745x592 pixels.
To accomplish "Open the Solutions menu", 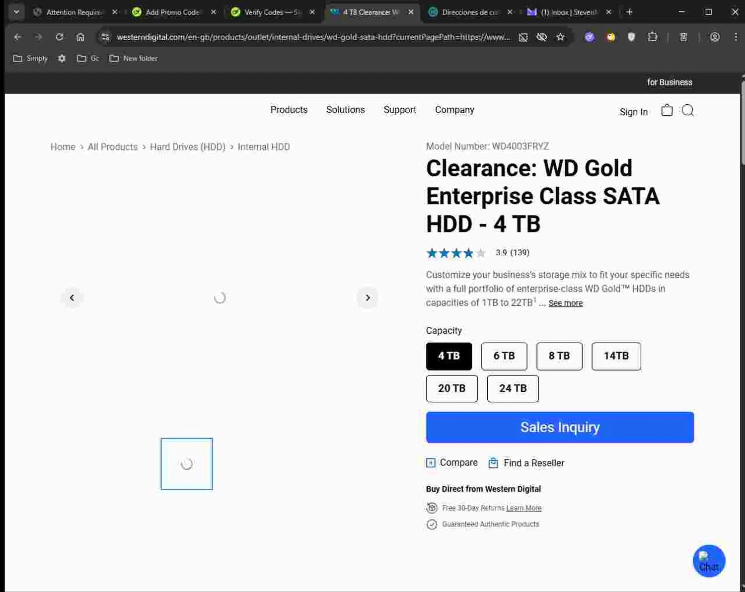I will [346, 110].
